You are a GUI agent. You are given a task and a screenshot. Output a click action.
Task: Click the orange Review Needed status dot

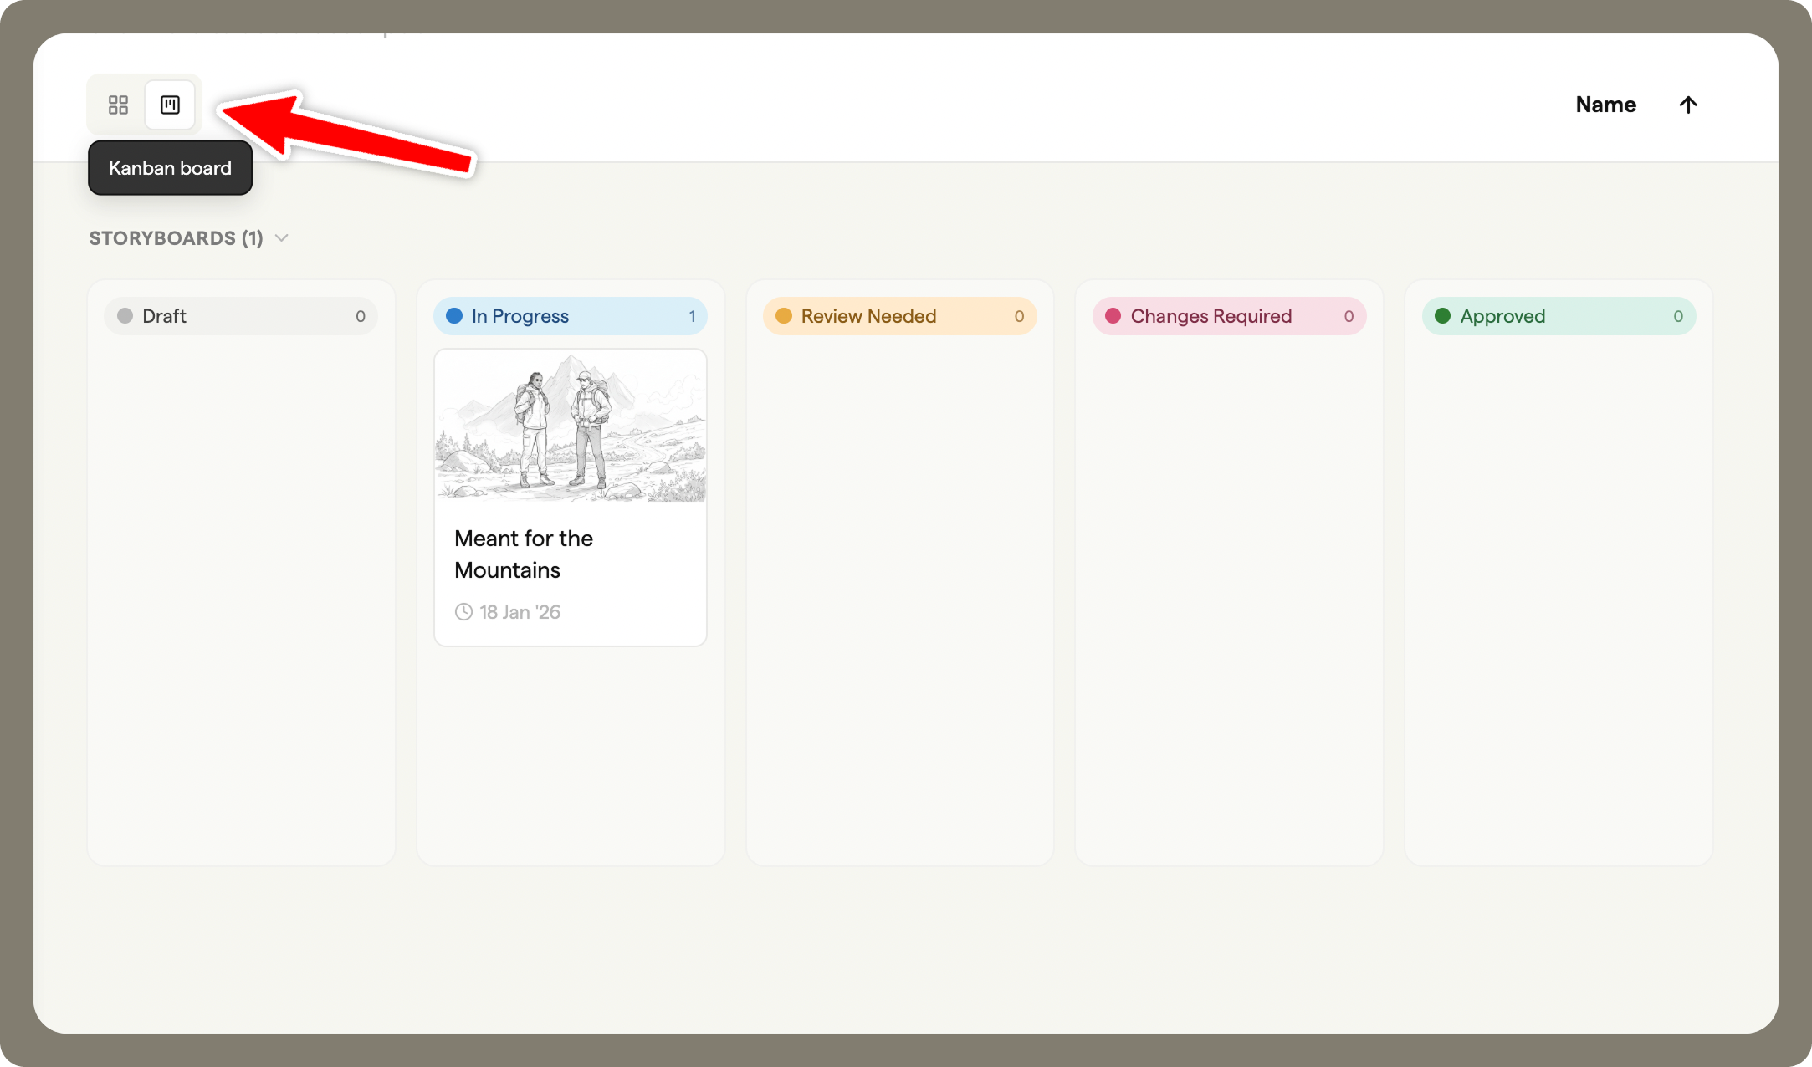(x=783, y=316)
